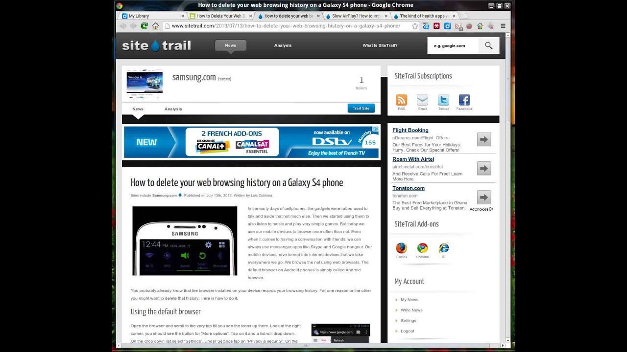The height and width of the screenshot is (352, 627).
Task: Click Logout in My Account
Action: point(408,331)
